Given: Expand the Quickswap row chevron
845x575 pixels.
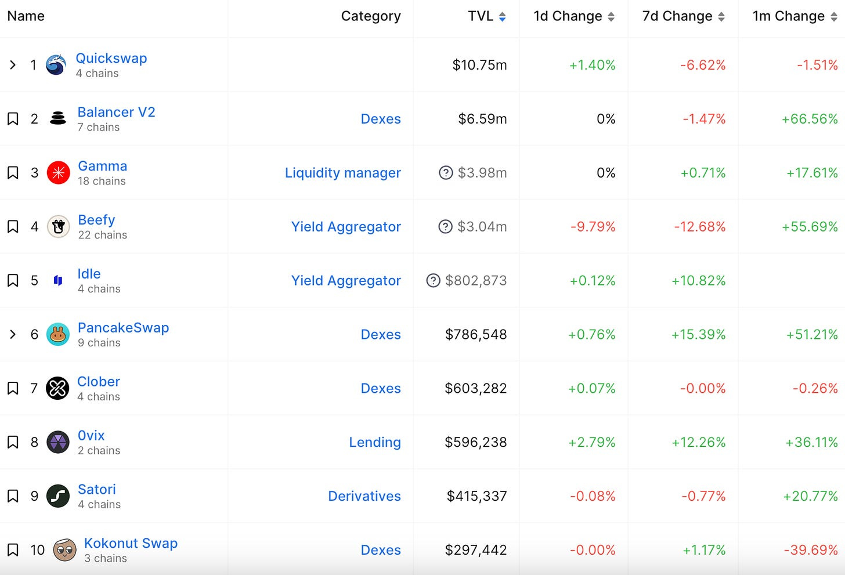Looking at the screenshot, I should (x=13, y=65).
